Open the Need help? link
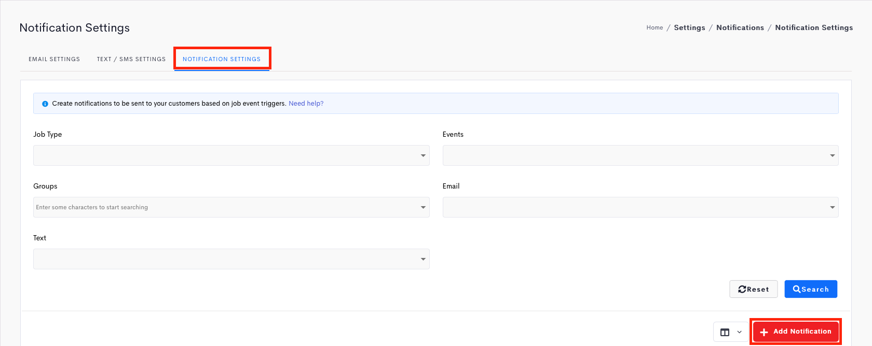The image size is (872, 346). (x=306, y=104)
